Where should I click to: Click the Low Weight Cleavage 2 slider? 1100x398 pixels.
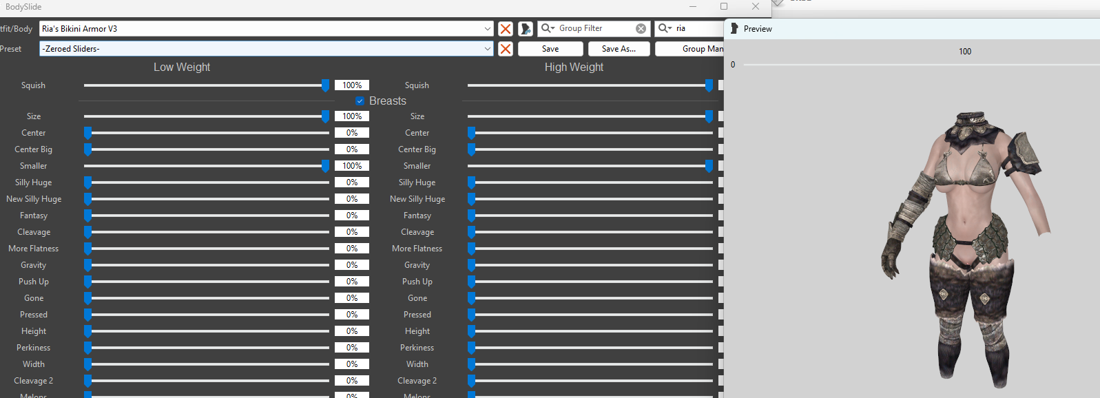tap(207, 381)
